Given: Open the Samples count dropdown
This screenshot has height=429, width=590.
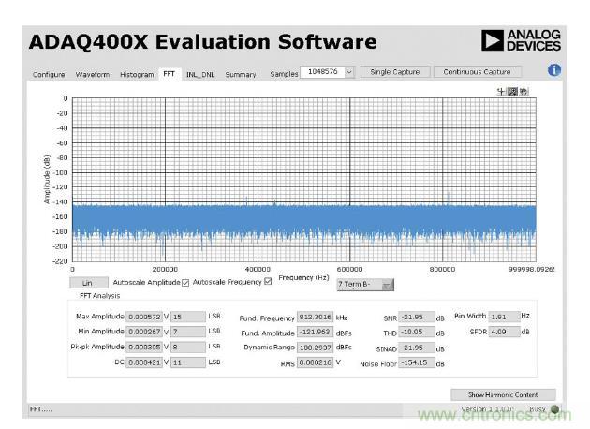Looking at the screenshot, I should pyautogui.click(x=349, y=72).
